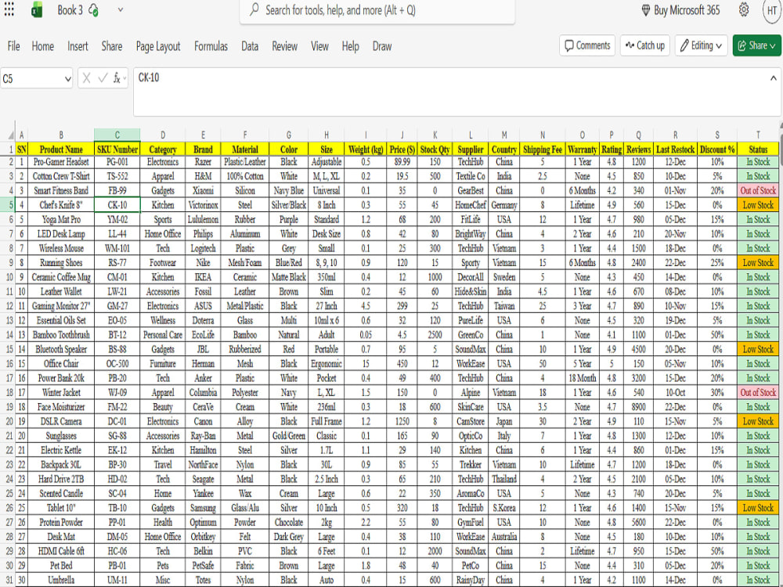Open the app launcher waffle icon

click(x=9, y=9)
